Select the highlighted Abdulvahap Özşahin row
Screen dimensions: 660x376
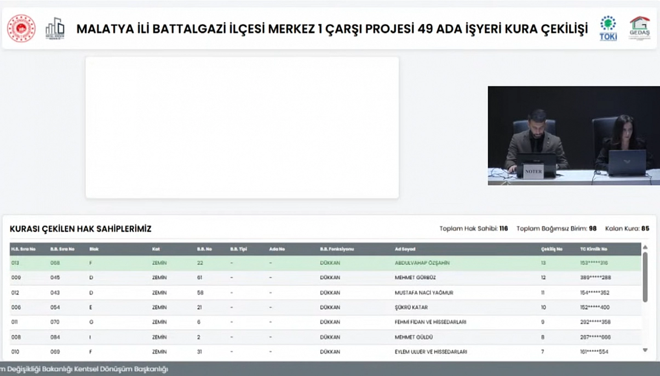pyautogui.click(x=422, y=263)
